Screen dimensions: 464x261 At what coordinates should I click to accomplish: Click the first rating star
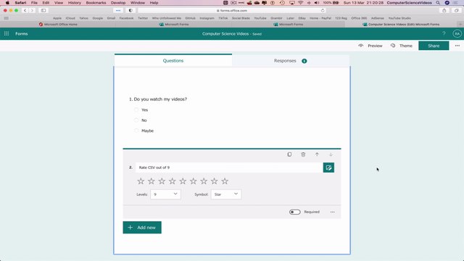click(141, 181)
